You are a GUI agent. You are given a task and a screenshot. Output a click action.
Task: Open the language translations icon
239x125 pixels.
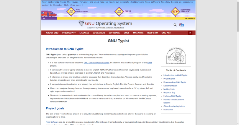point(181,25)
